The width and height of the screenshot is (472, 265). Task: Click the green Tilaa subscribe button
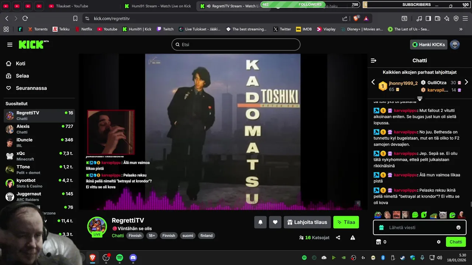click(346, 222)
